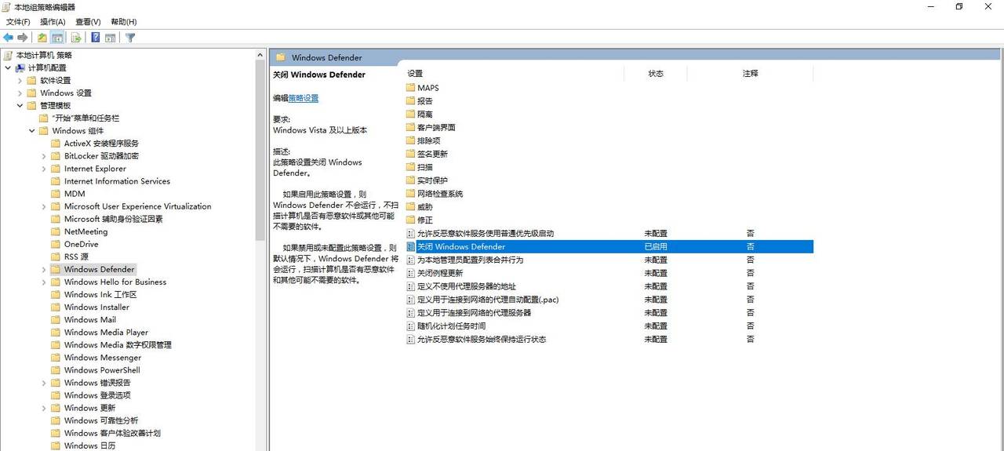Sort by the 注释 column header
The image size is (1004, 451).
click(x=751, y=74)
